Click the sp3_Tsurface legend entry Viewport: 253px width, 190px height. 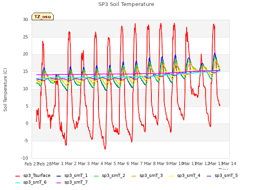coord(33,176)
